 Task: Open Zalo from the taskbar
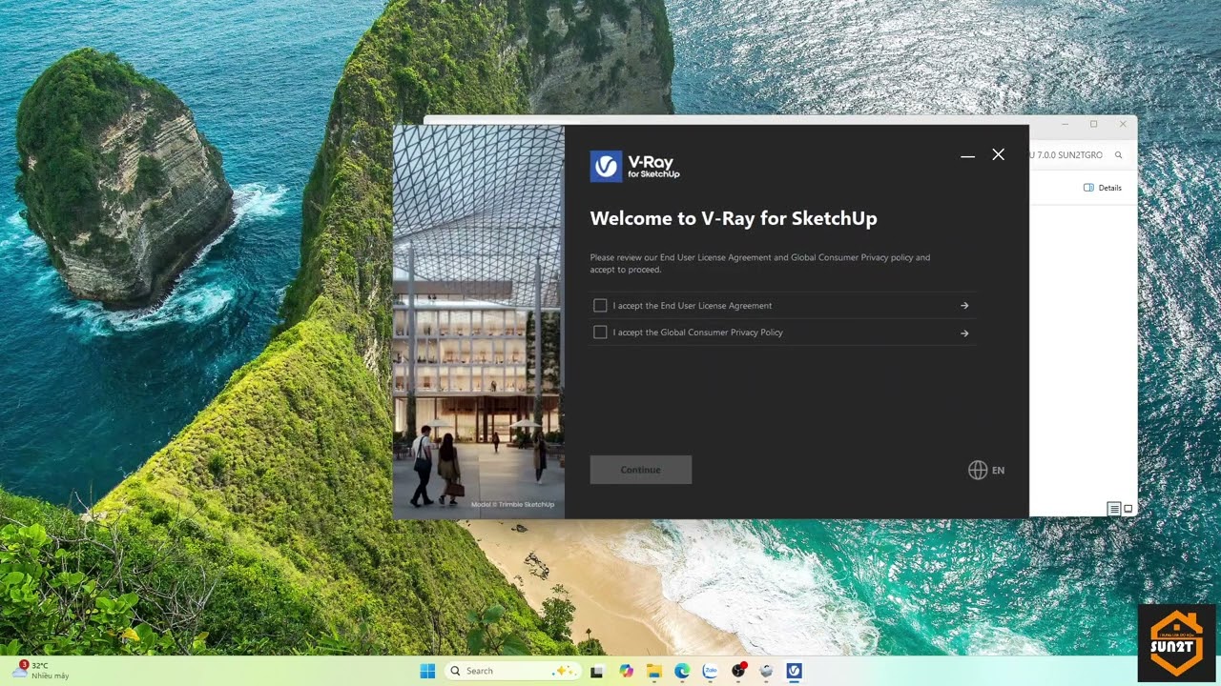click(x=710, y=671)
